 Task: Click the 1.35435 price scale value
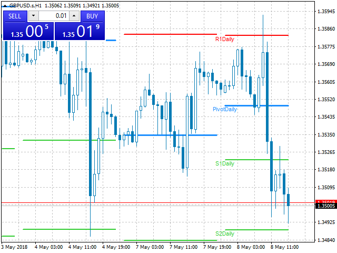tap(326, 117)
